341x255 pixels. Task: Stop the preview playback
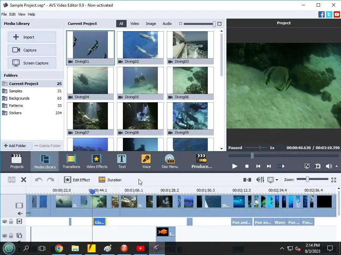click(247, 166)
